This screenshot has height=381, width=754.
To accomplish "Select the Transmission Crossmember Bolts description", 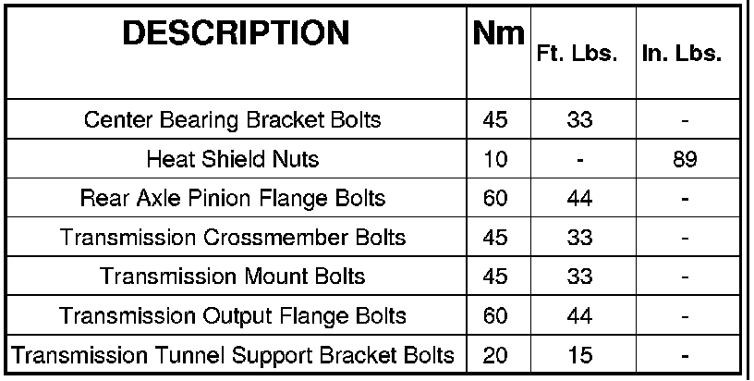I will point(232,237).
